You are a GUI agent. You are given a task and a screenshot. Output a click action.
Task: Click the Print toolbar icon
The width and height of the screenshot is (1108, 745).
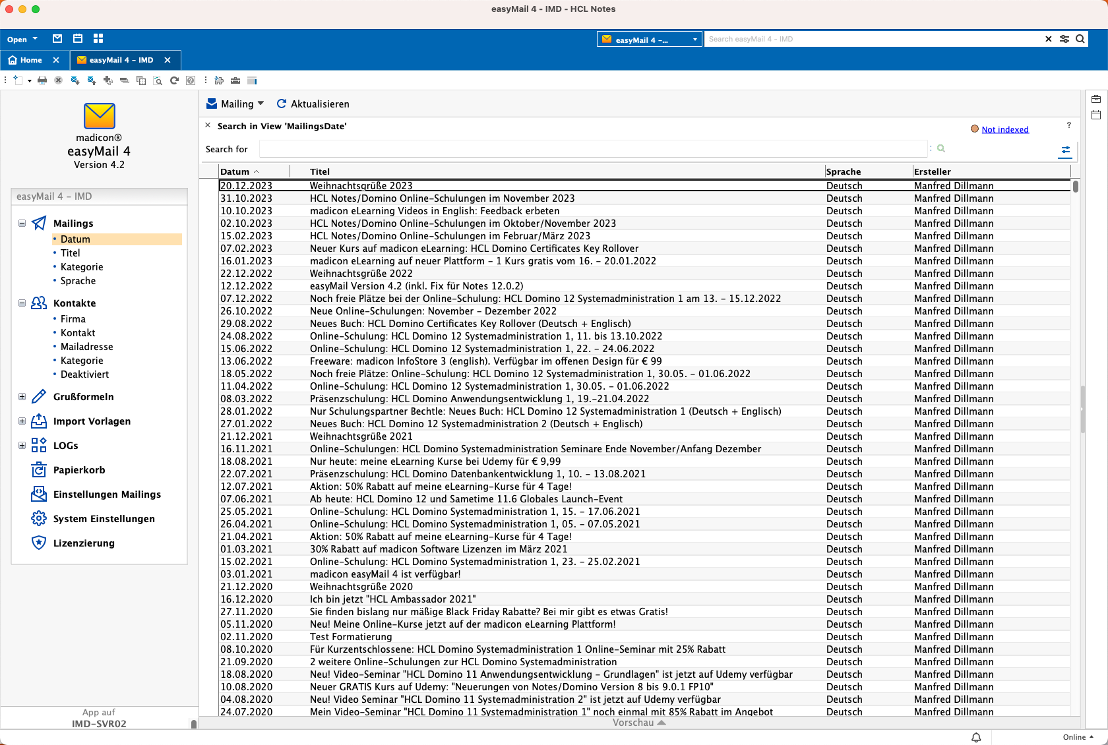coord(42,80)
